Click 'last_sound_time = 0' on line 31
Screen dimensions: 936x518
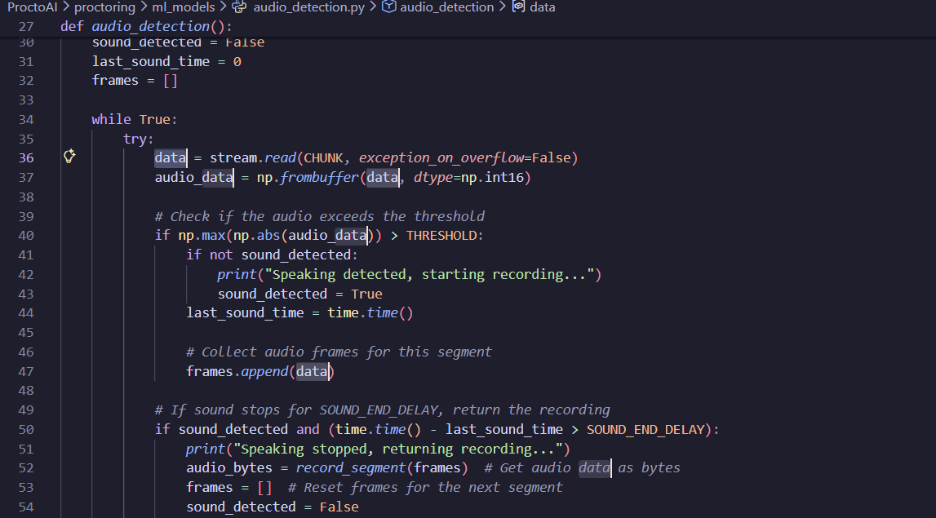pos(166,61)
